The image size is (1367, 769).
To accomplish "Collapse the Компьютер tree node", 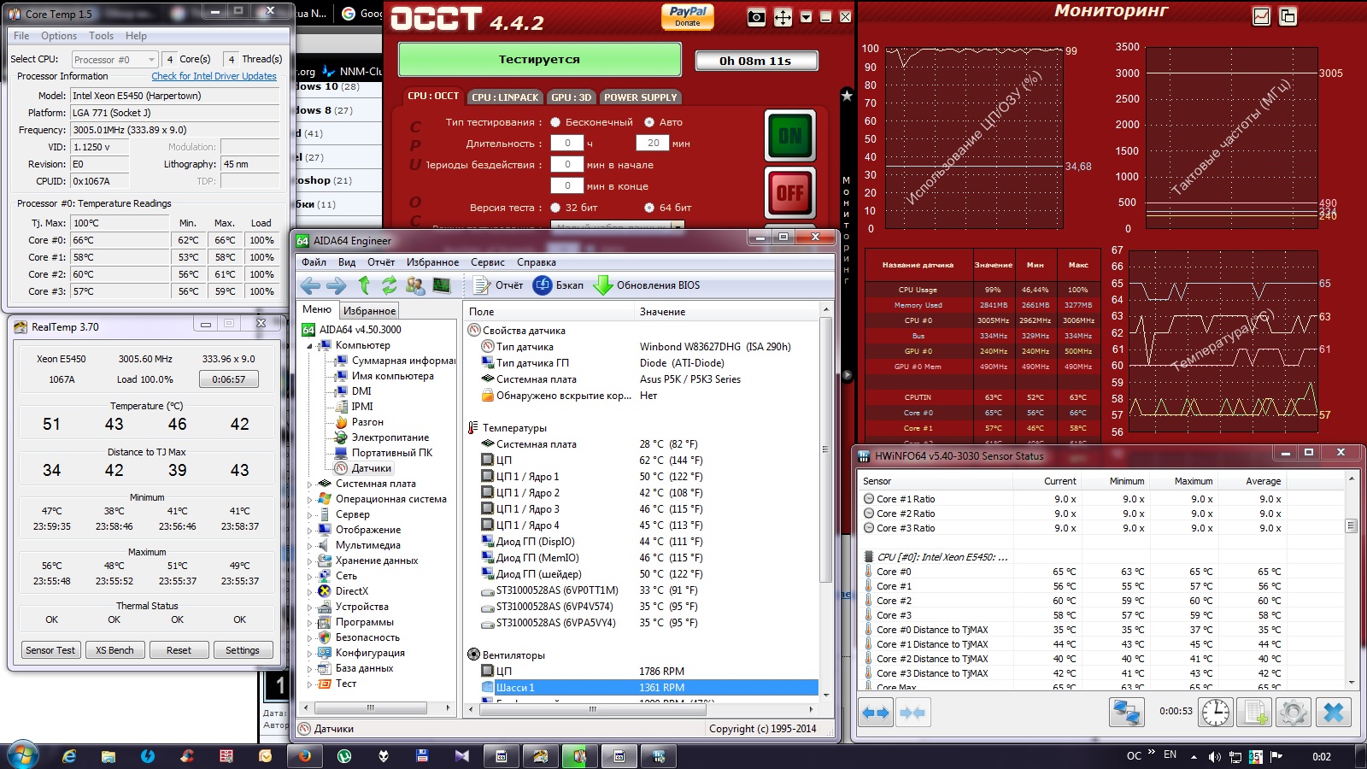I will tap(309, 346).
